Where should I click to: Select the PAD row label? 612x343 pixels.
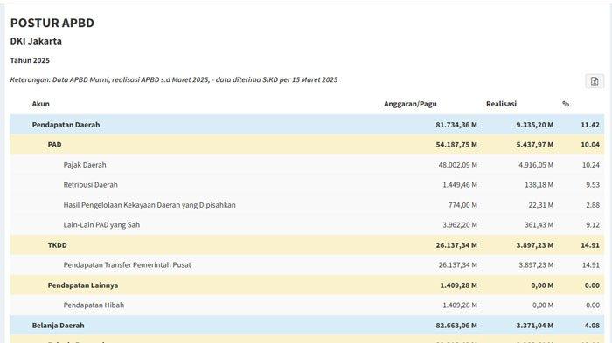(x=54, y=145)
